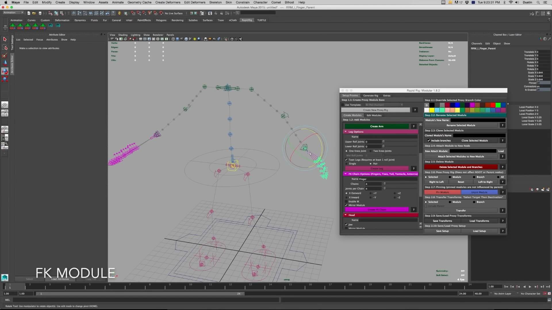This screenshot has width=552, height=310.
Task: Uncheck Toon Legs option
Action: (346, 160)
